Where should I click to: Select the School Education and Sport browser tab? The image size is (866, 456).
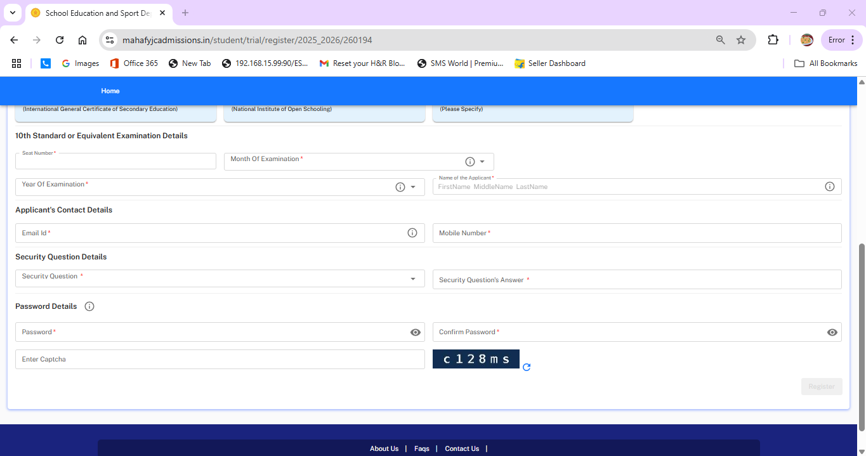(98, 13)
